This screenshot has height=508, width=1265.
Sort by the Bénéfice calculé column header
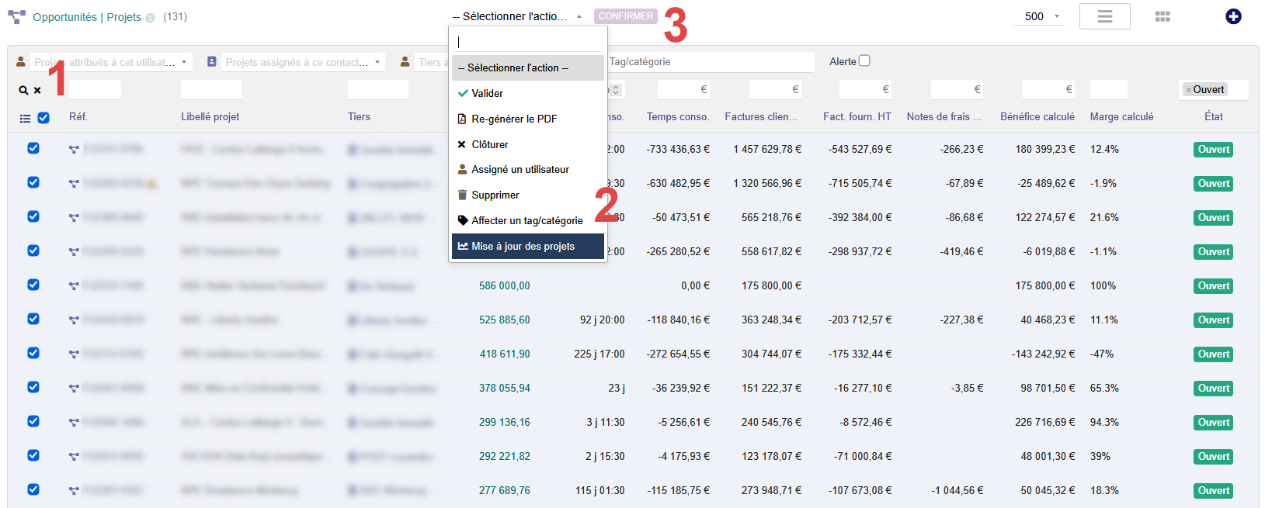point(1037,117)
